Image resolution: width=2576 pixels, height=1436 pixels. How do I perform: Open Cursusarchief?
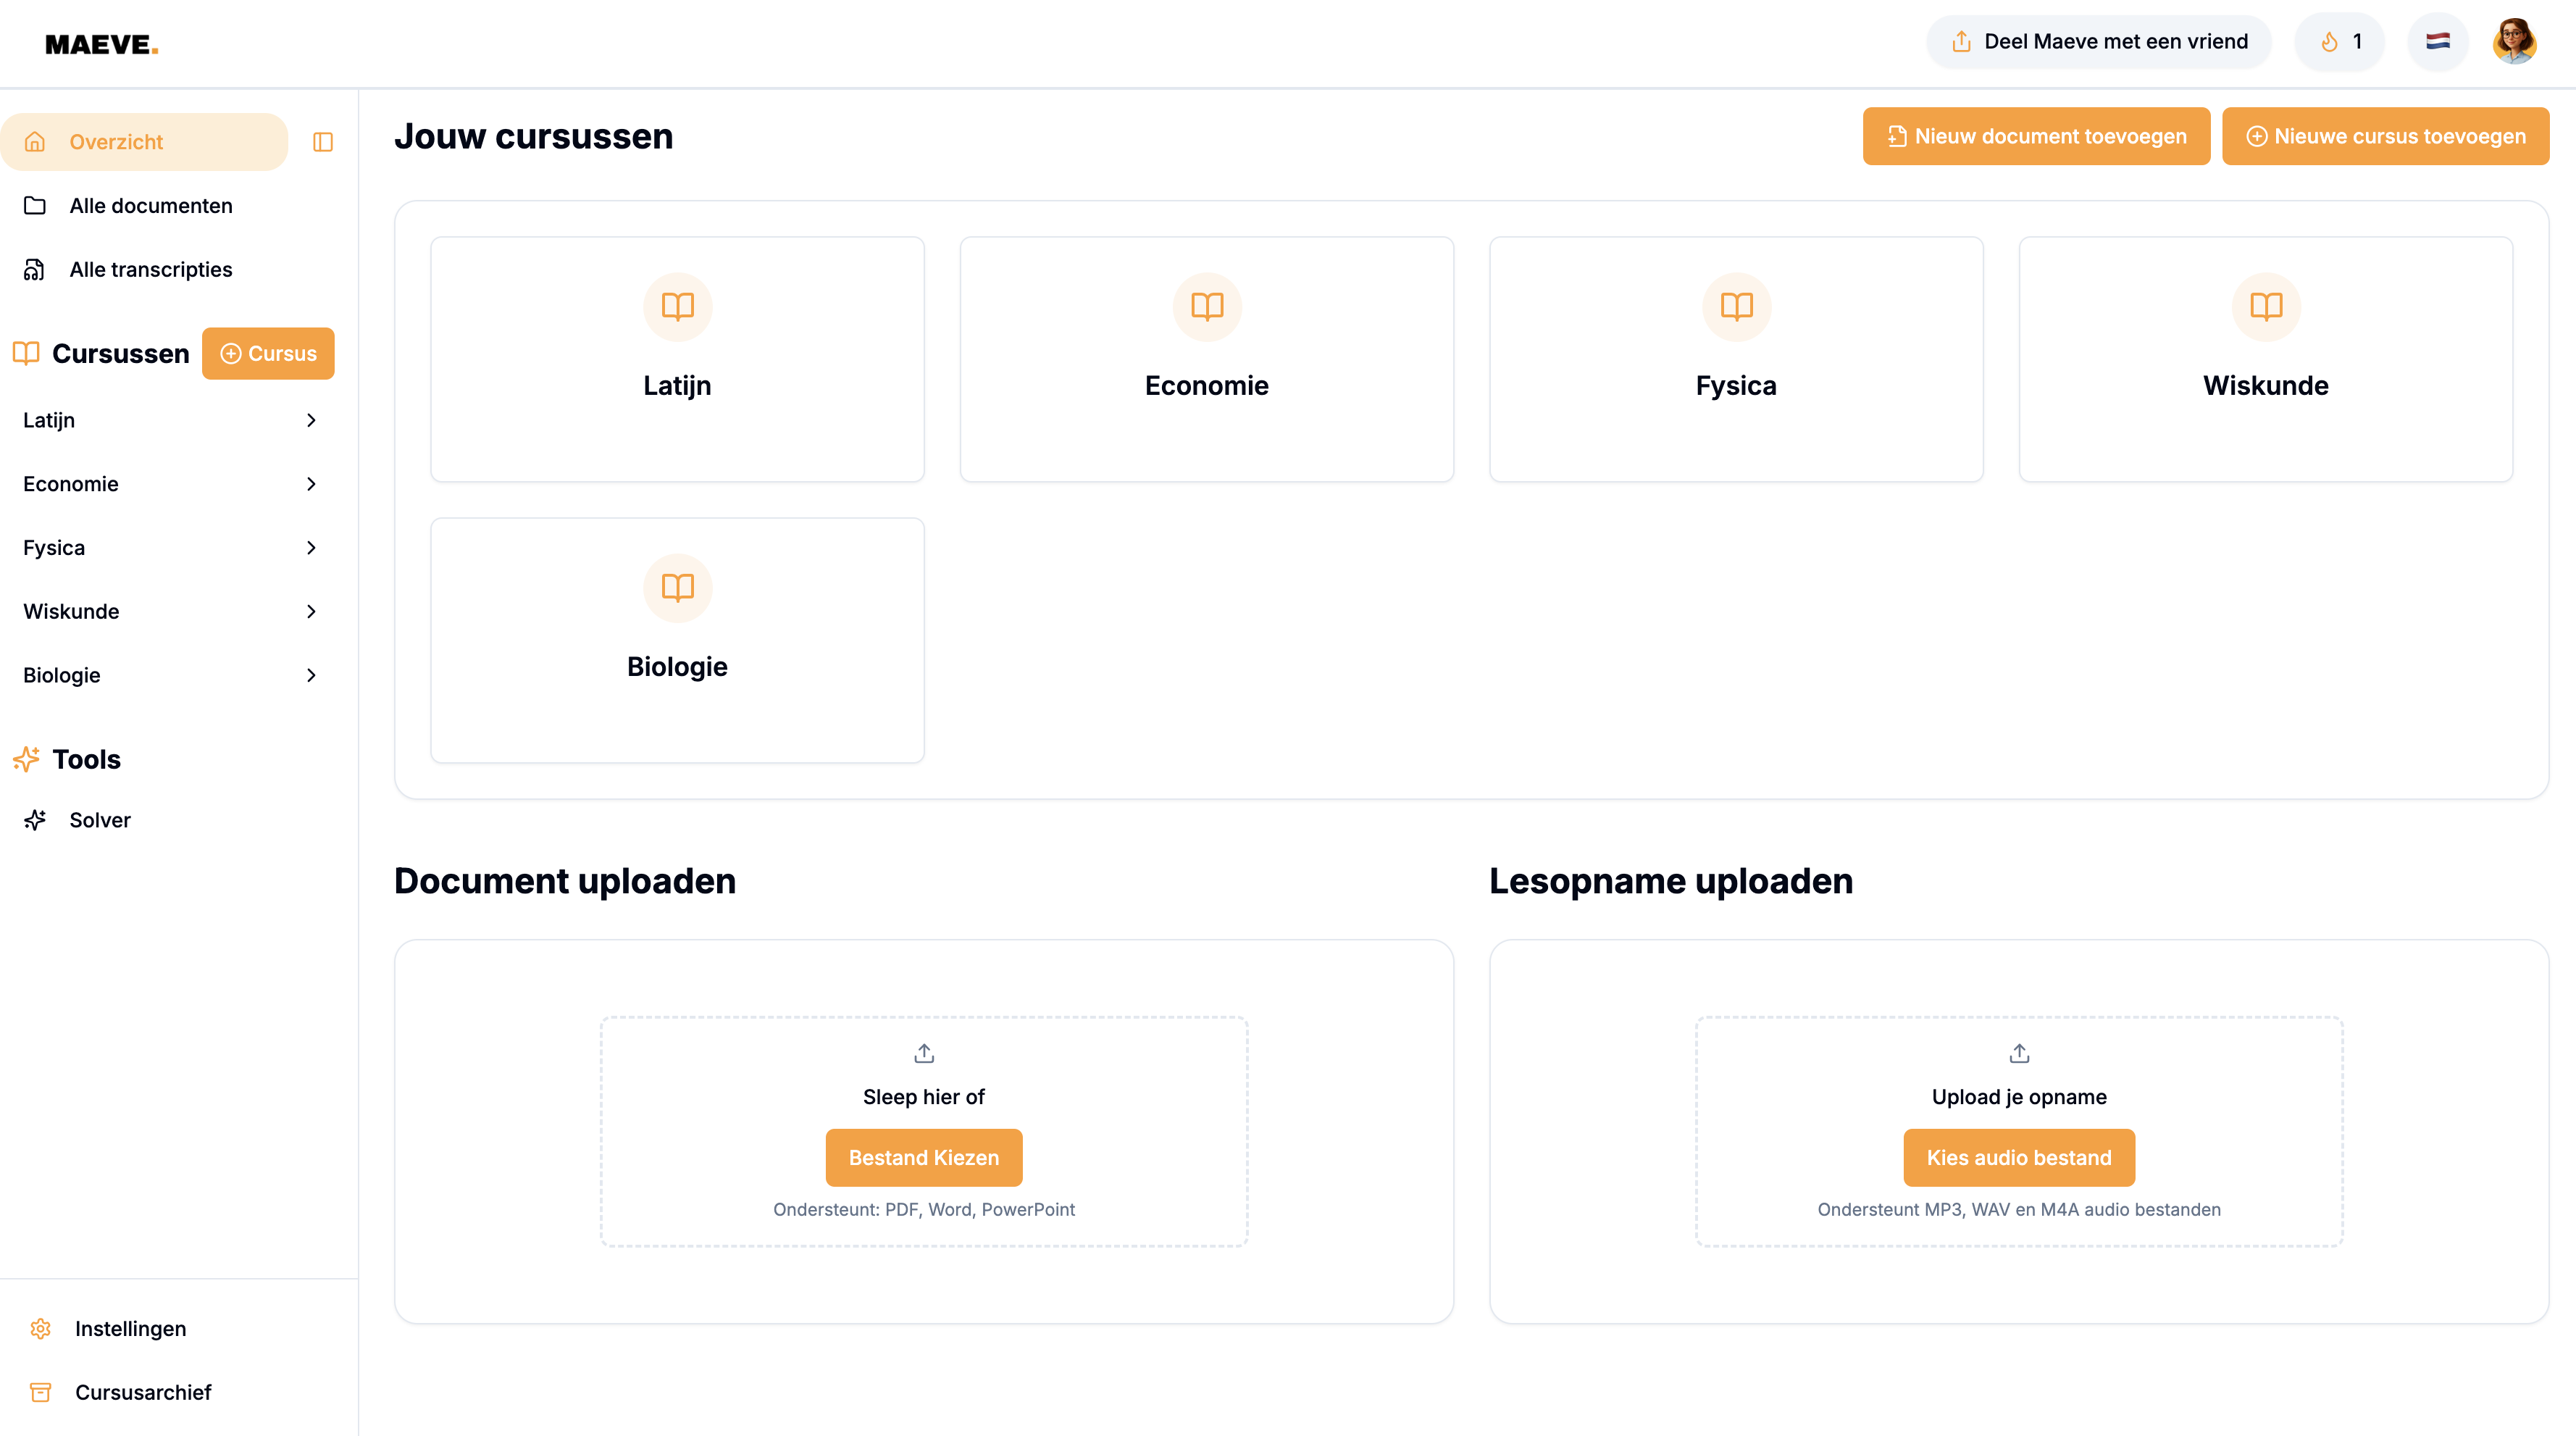pyautogui.click(x=143, y=1392)
